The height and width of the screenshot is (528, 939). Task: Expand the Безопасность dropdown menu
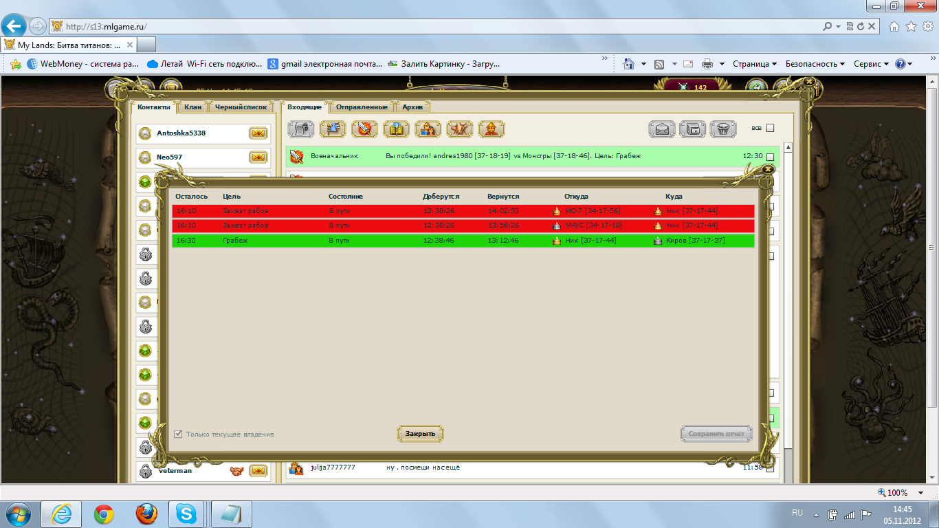point(816,64)
